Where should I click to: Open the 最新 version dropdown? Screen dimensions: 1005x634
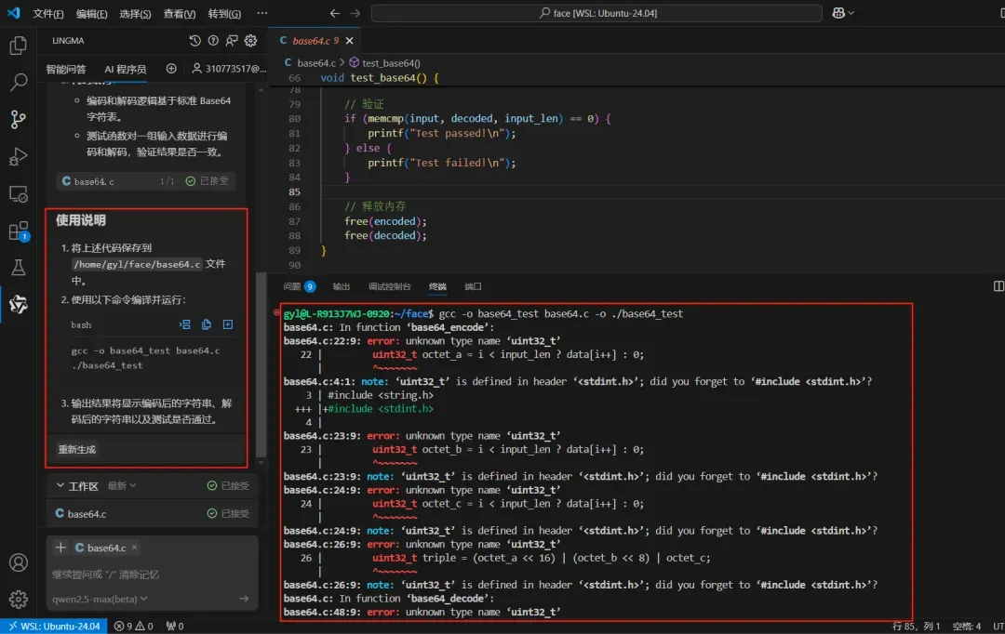(122, 485)
